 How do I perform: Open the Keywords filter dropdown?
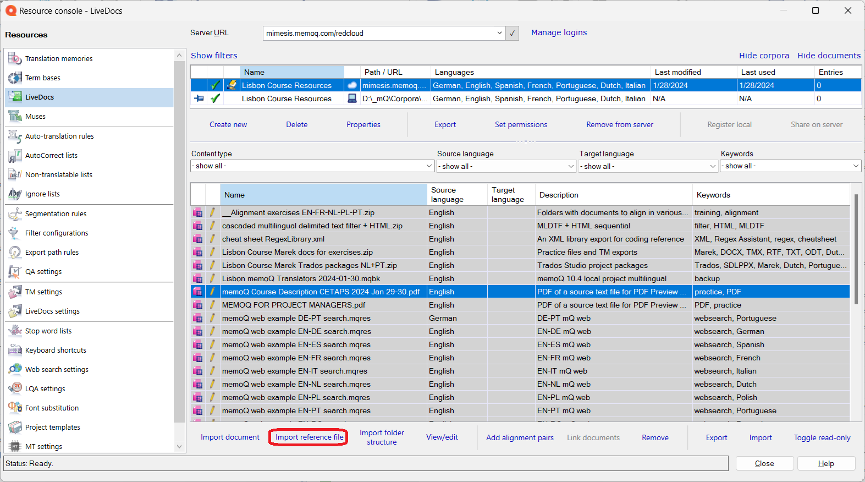[x=790, y=166]
